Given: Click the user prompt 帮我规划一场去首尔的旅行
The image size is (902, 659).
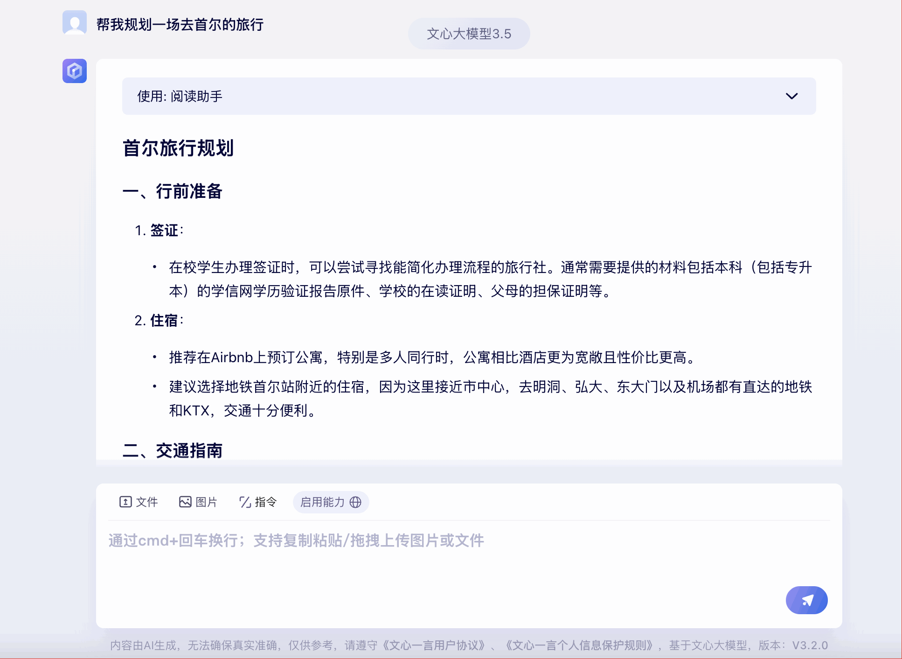Looking at the screenshot, I should (x=180, y=24).
